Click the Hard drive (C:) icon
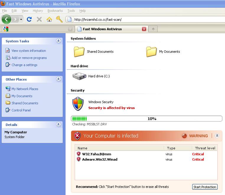 (79, 76)
